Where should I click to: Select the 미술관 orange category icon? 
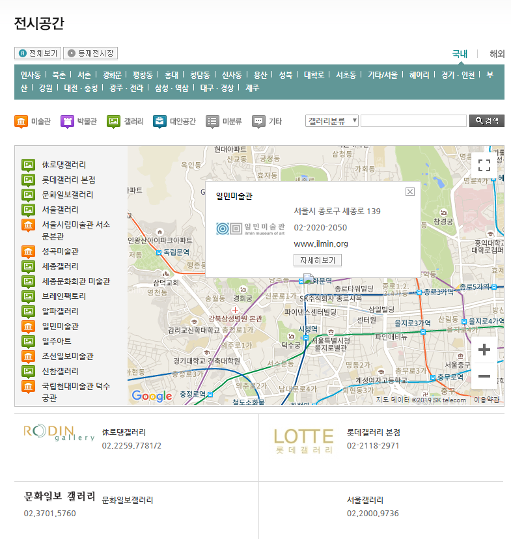[x=21, y=122]
